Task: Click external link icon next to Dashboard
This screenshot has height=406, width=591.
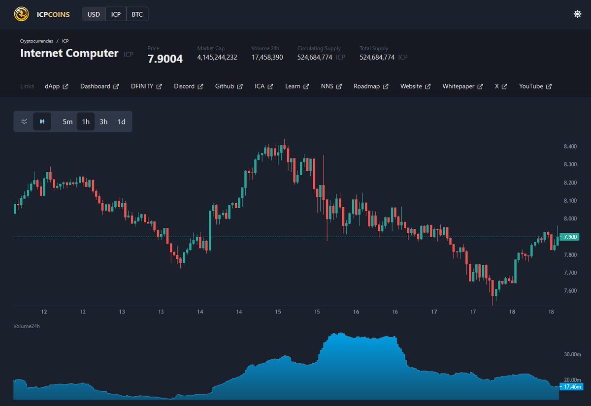Action: pos(116,87)
